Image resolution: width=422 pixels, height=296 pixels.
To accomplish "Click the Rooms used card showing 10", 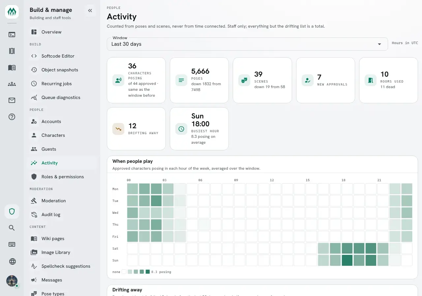I will point(388,80).
